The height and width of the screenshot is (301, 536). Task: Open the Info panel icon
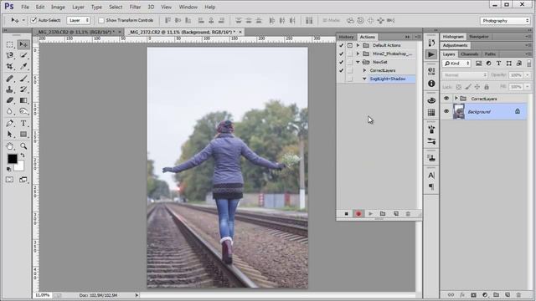pyautogui.click(x=431, y=84)
